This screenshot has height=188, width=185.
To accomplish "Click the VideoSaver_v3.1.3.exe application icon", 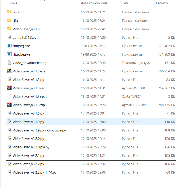I will [9, 71].
